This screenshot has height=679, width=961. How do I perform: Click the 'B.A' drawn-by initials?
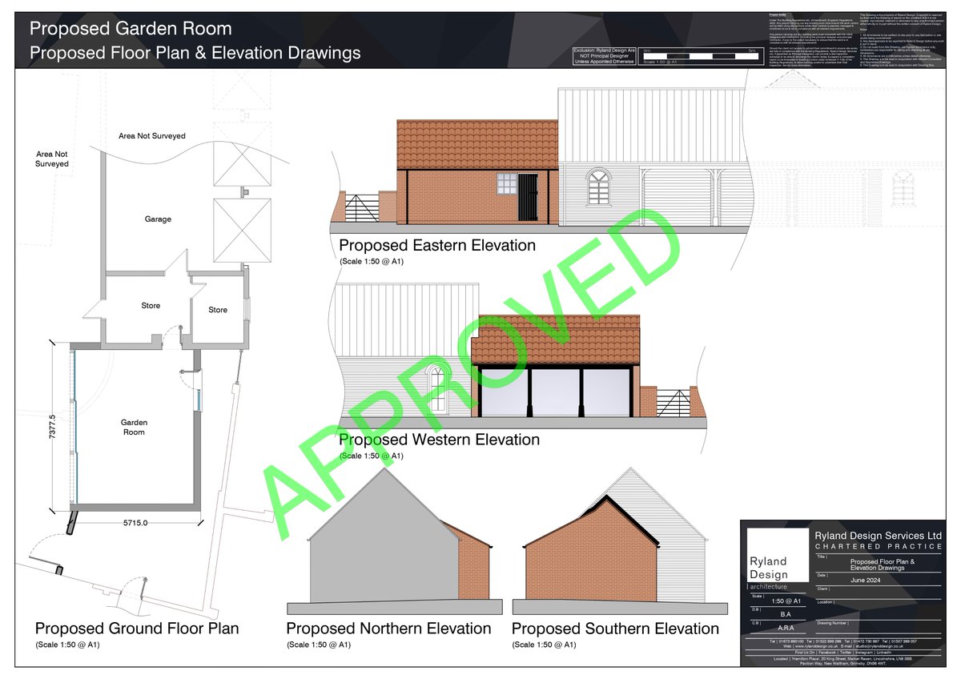click(786, 614)
